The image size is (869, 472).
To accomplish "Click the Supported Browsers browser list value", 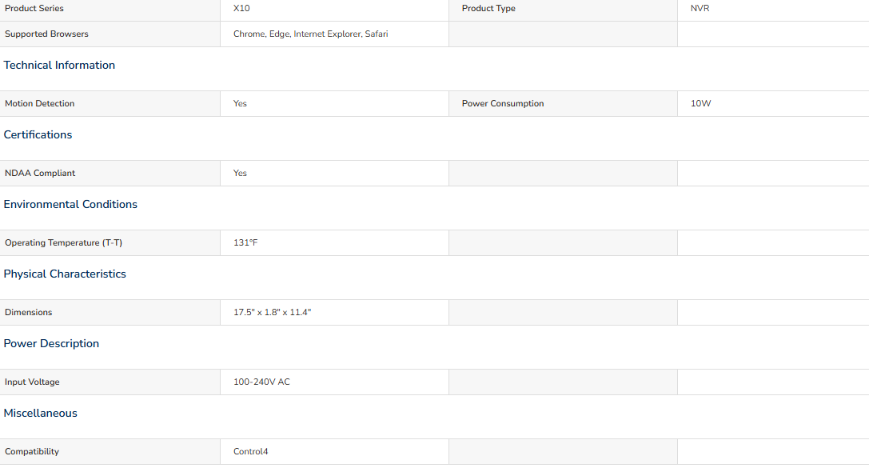I will [x=310, y=34].
